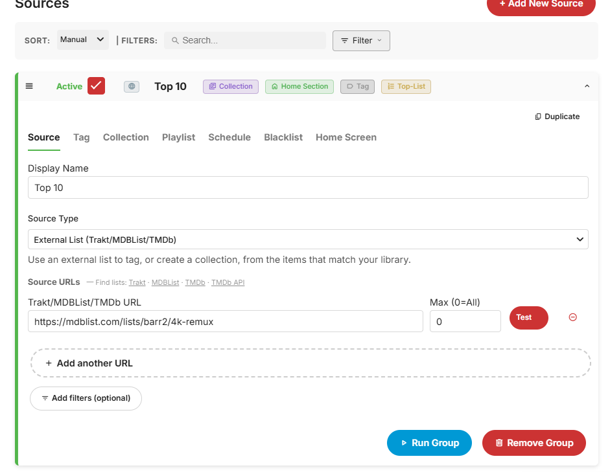The image size is (610, 472).
Task: Duplicate this source group
Action: click(x=557, y=117)
